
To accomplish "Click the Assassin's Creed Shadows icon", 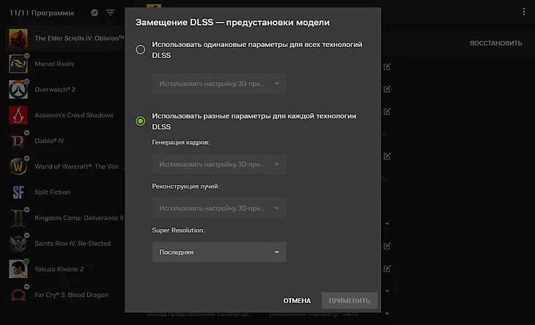I will (x=18, y=115).
